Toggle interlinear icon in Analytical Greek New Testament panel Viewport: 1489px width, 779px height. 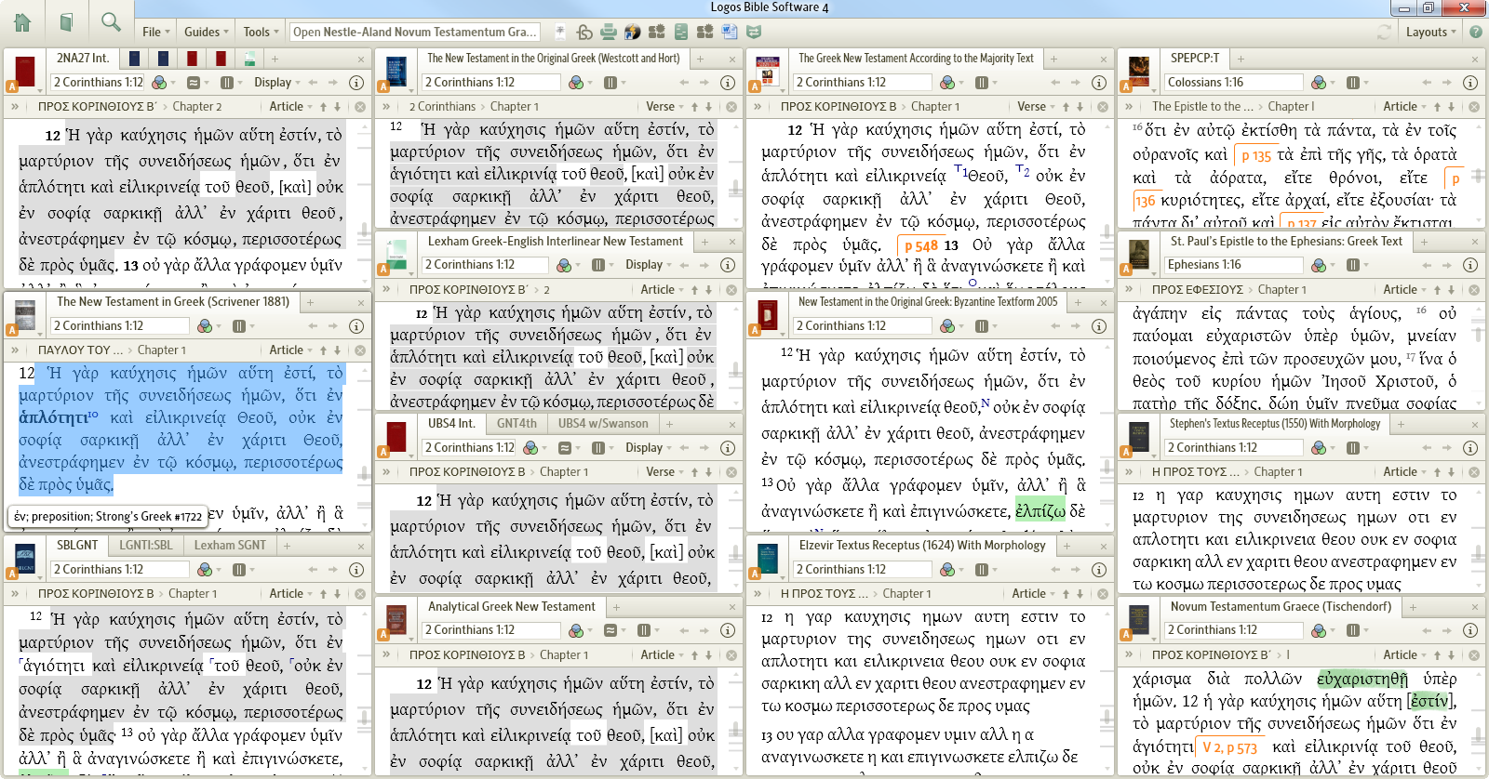pyautogui.click(x=610, y=629)
